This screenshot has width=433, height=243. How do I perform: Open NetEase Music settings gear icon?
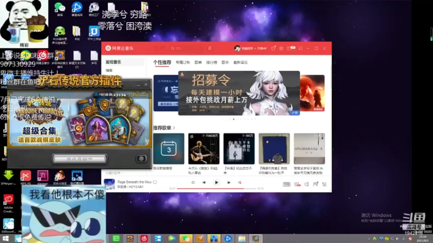click(x=281, y=48)
